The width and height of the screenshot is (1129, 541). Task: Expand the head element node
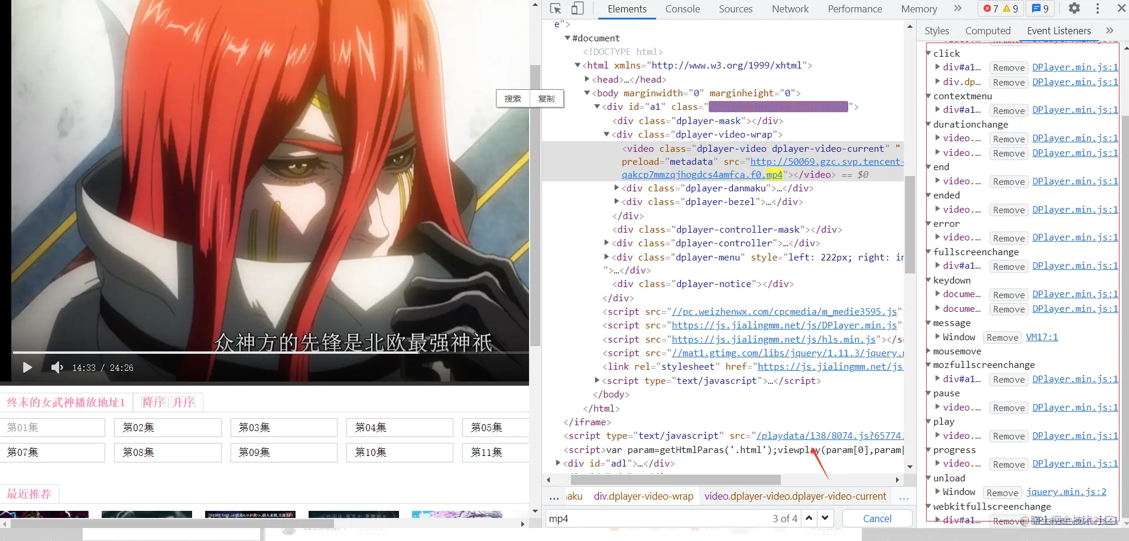pos(587,79)
